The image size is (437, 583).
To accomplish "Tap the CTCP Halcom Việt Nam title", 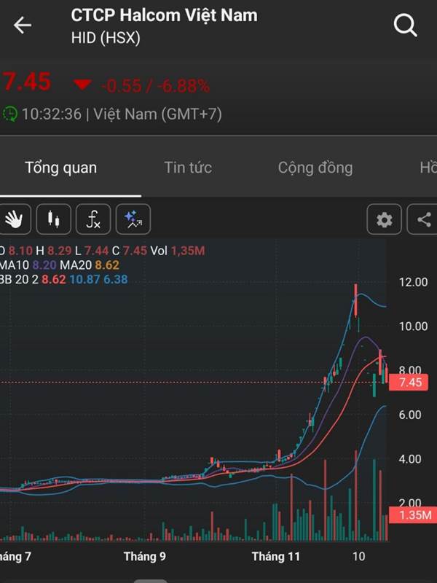I will point(164,15).
